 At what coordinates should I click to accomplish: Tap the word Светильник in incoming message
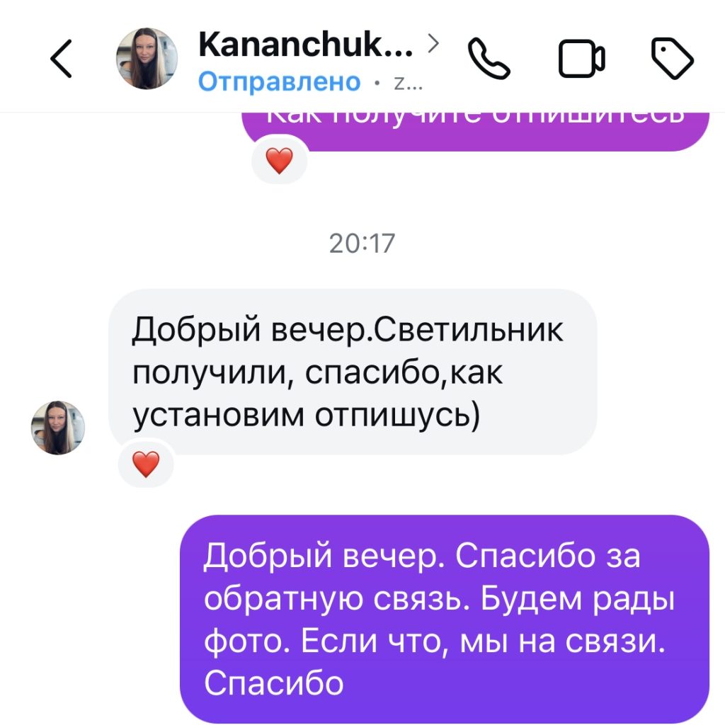468,330
